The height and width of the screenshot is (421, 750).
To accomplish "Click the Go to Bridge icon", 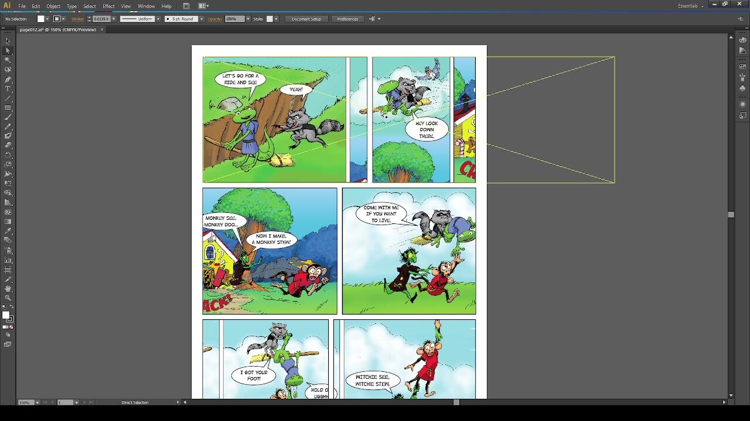I will click(186, 6).
